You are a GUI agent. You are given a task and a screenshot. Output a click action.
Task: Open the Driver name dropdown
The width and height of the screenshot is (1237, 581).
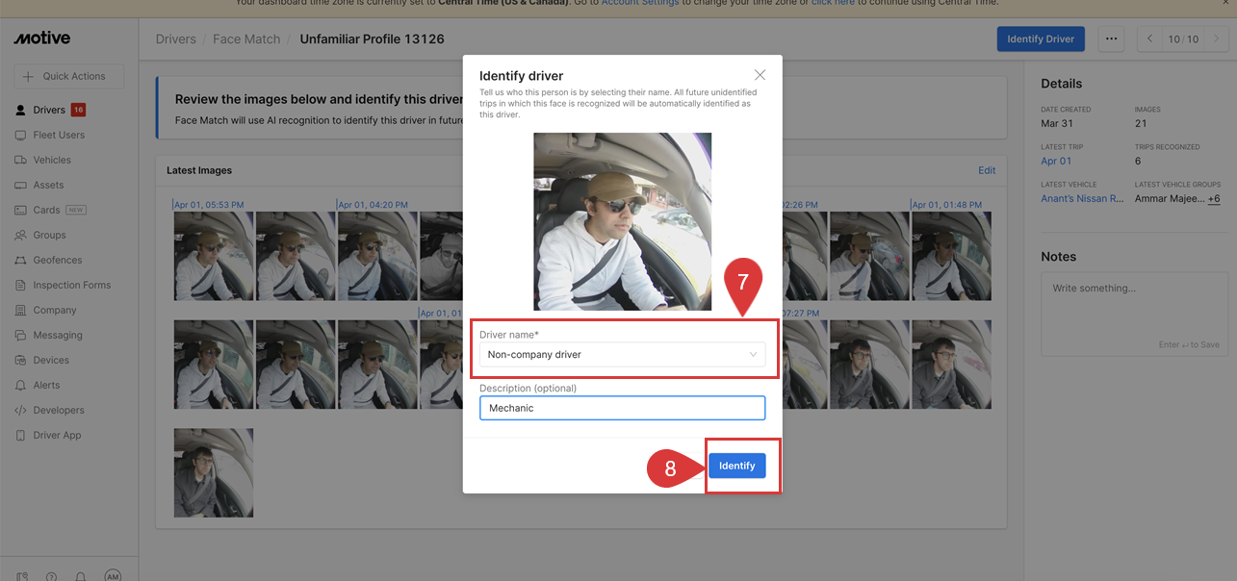coord(622,354)
